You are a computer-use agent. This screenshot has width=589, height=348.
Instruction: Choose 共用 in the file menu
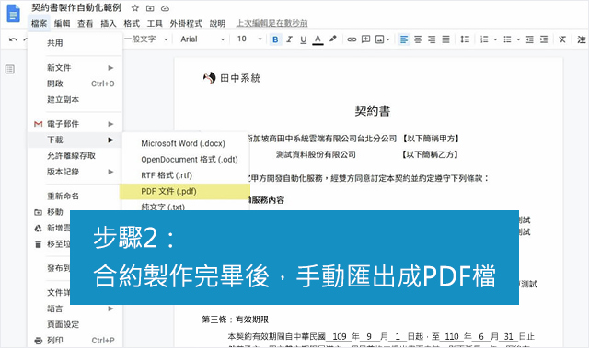coord(75,43)
